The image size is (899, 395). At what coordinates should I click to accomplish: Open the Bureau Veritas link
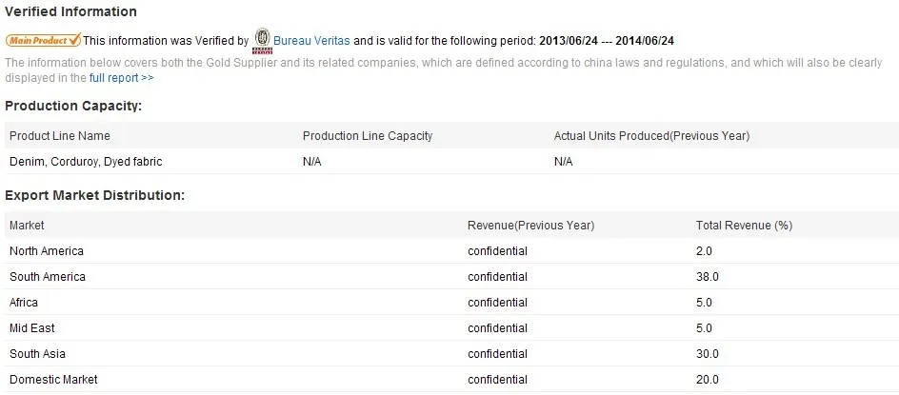(311, 41)
